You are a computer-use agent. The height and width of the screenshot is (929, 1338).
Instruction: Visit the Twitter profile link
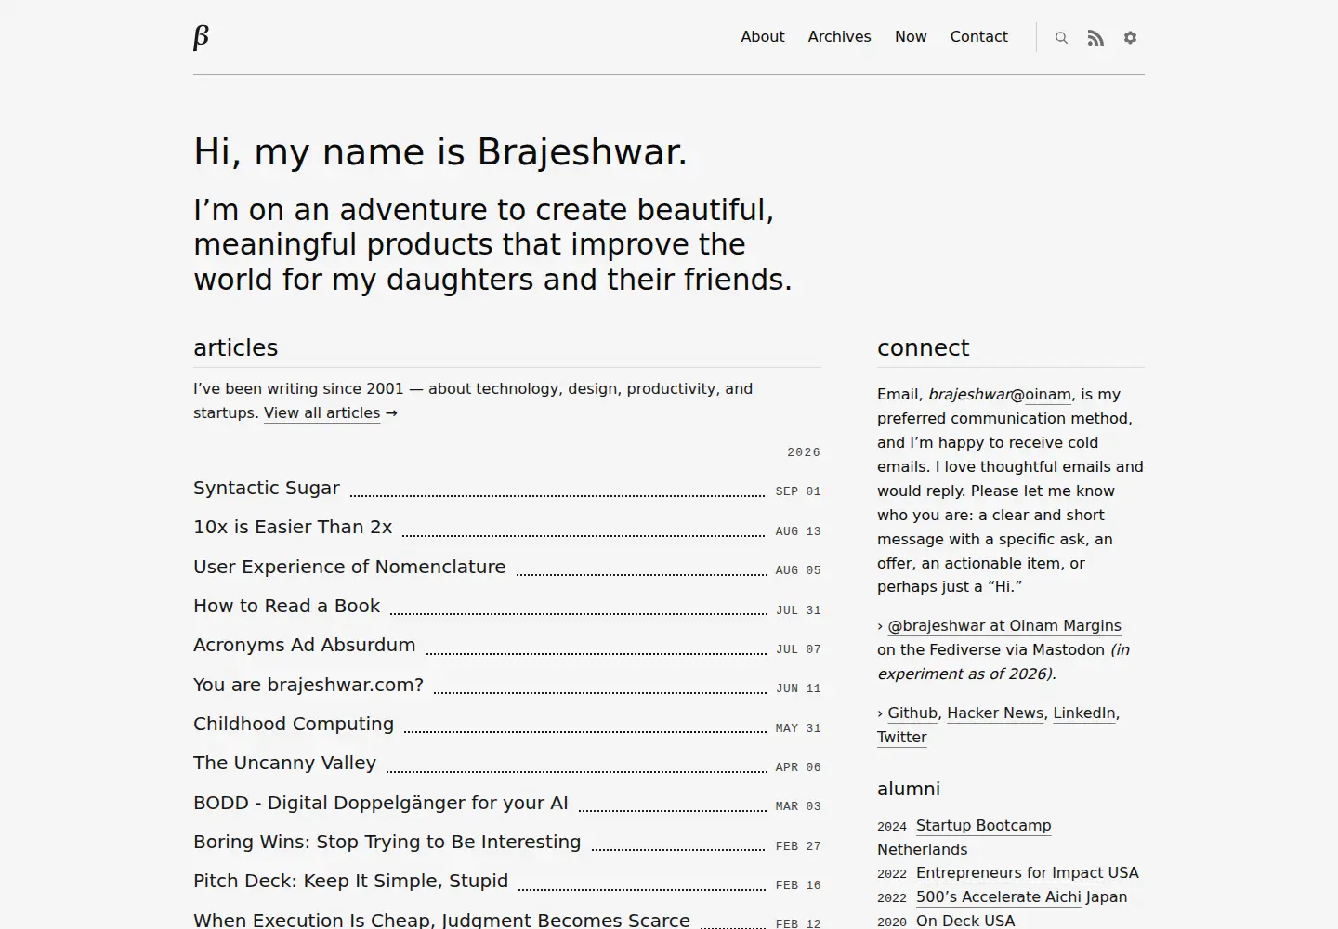coord(902,738)
